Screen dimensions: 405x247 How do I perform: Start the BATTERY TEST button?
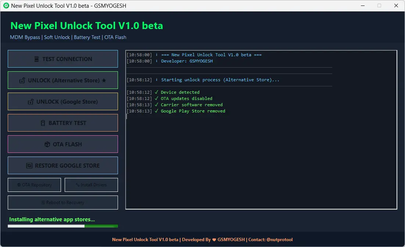click(x=63, y=123)
